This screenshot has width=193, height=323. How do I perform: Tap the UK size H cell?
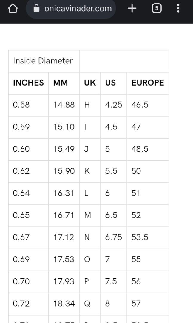(87, 105)
